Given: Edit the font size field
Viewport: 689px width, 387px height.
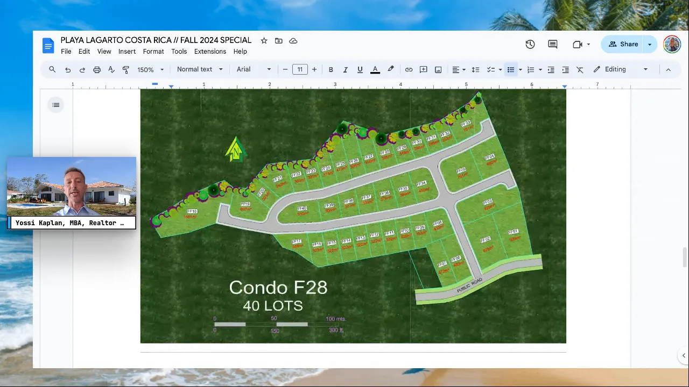Looking at the screenshot, I should [300, 69].
